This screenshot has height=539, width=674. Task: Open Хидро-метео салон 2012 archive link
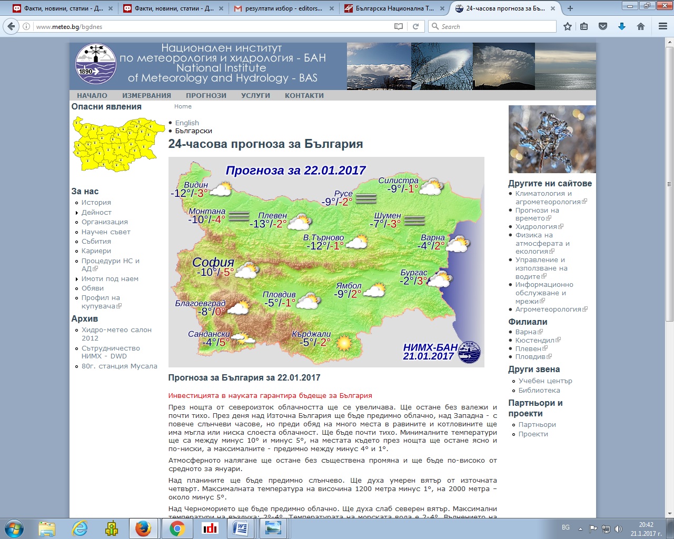[116, 334]
